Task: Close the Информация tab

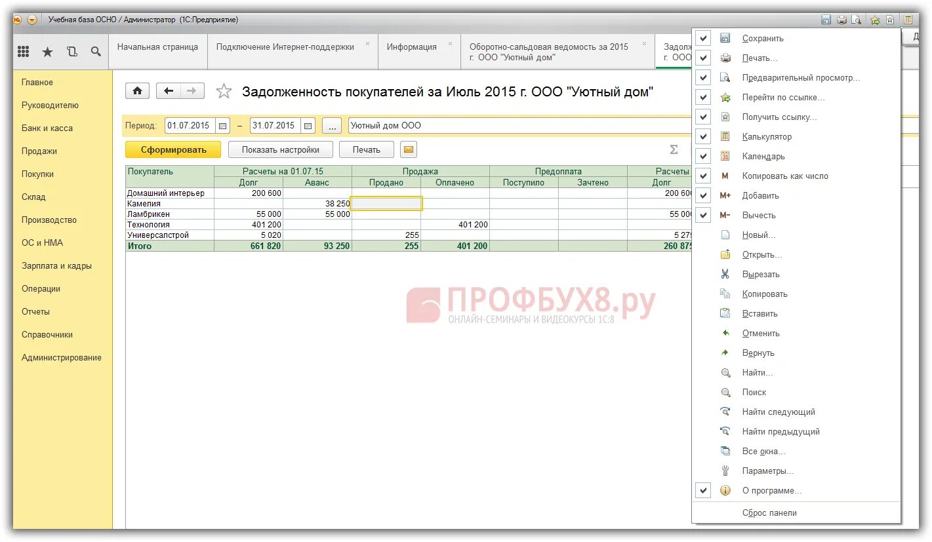Action: [450, 44]
